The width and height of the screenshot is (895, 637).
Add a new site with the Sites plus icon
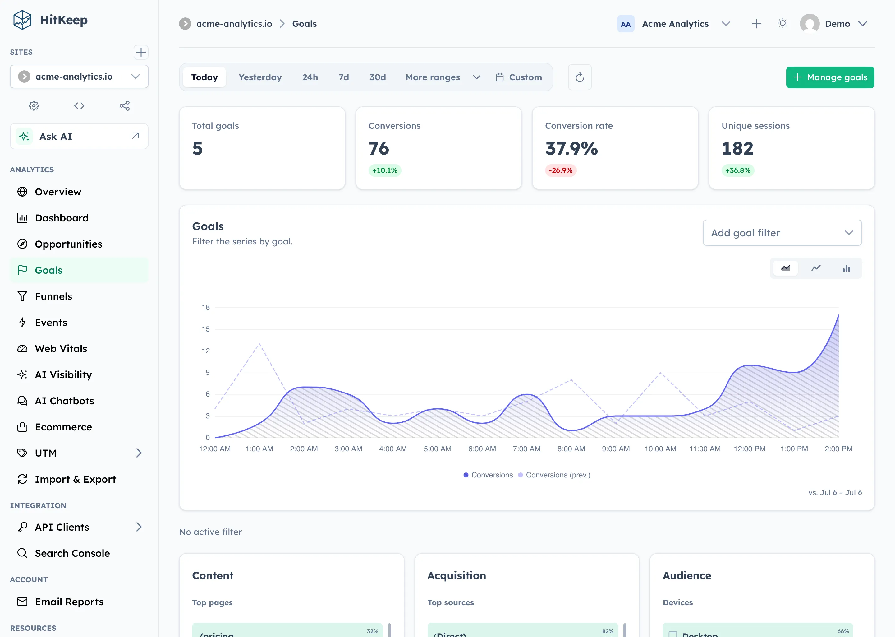pyautogui.click(x=141, y=52)
